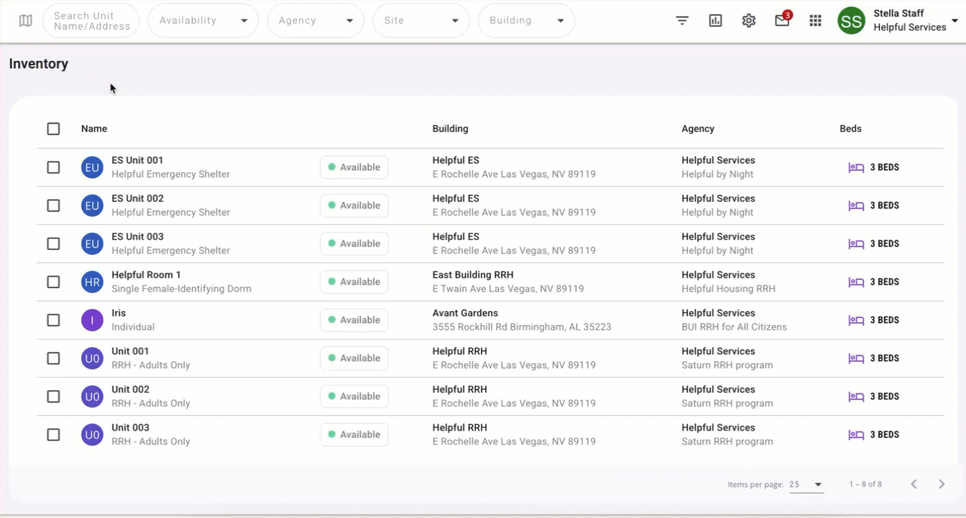Check the box for Unit 002

click(x=53, y=396)
